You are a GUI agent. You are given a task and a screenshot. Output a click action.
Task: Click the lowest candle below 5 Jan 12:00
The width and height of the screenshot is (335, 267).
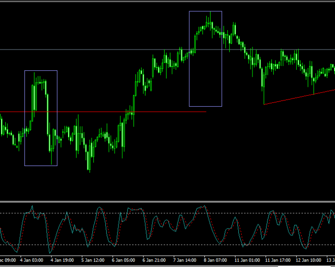[x=89, y=159]
